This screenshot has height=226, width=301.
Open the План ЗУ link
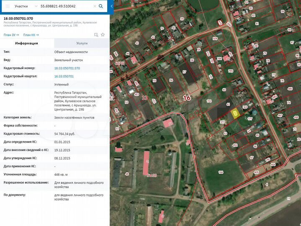coord(11,35)
